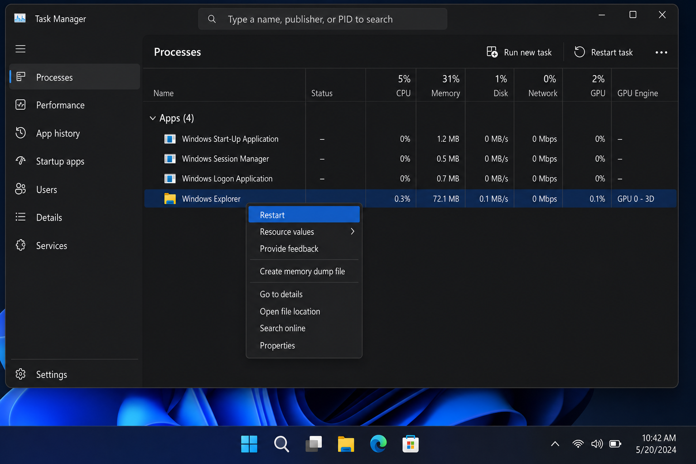Open Task View on the taskbar
The width and height of the screenshot is (696, 464).
(x=314, y=444)
